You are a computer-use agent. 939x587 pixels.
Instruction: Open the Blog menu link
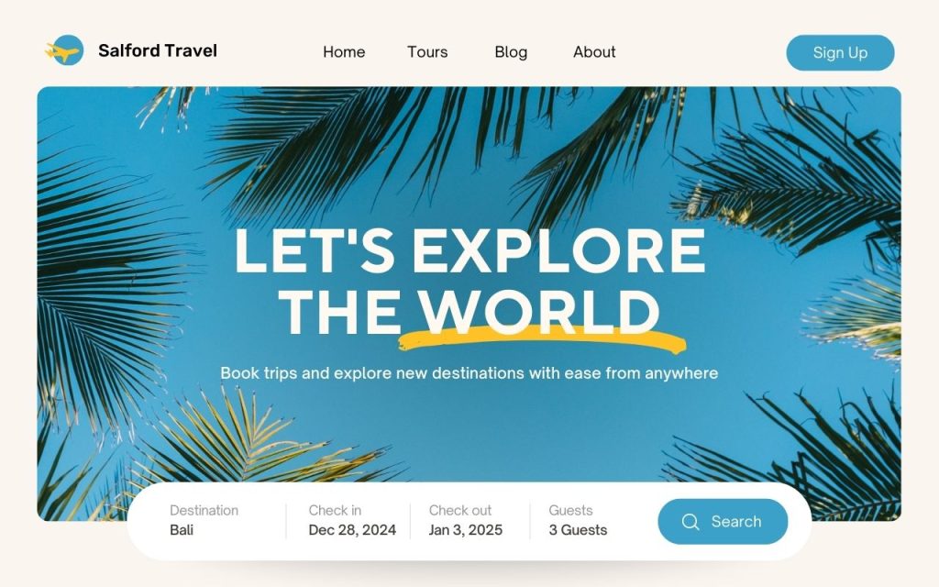tap(511, 52)
